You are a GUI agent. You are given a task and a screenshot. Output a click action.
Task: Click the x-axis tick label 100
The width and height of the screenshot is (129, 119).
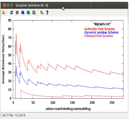[53, 103]
